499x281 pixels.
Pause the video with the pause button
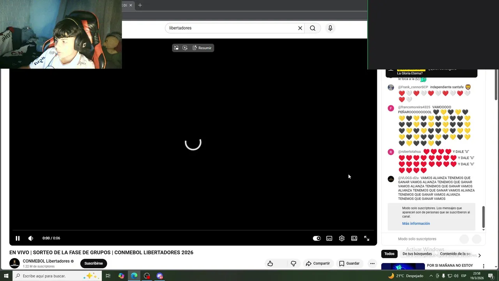click(x=18, y=238)
